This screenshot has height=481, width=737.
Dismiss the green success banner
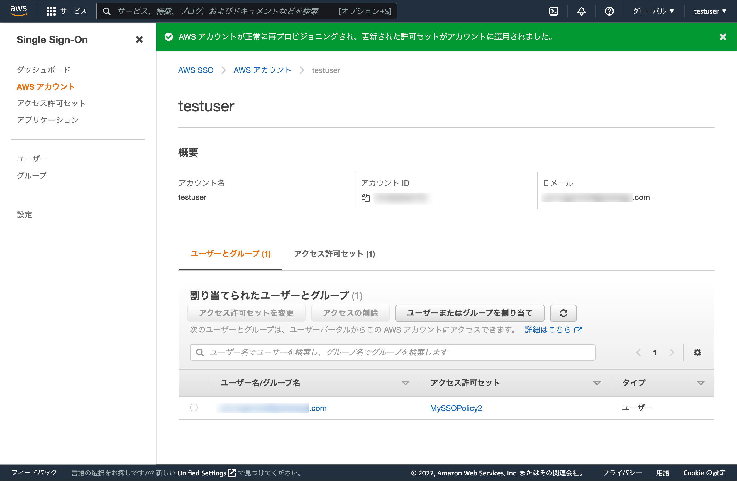(x=723, y=37)
